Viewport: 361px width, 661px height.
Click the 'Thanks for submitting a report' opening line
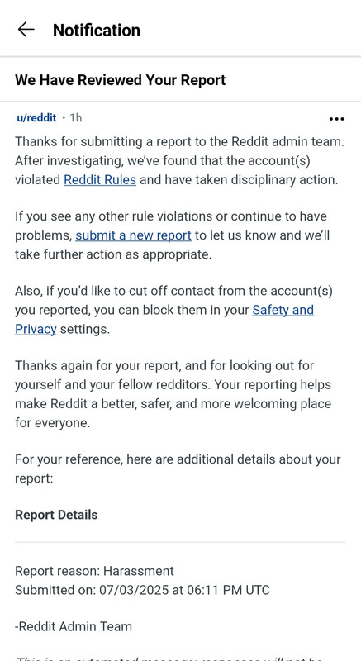coord(179,141)
